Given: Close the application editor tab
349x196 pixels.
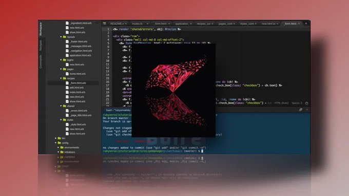Looking at the screenshot, I should coord(191,24).
